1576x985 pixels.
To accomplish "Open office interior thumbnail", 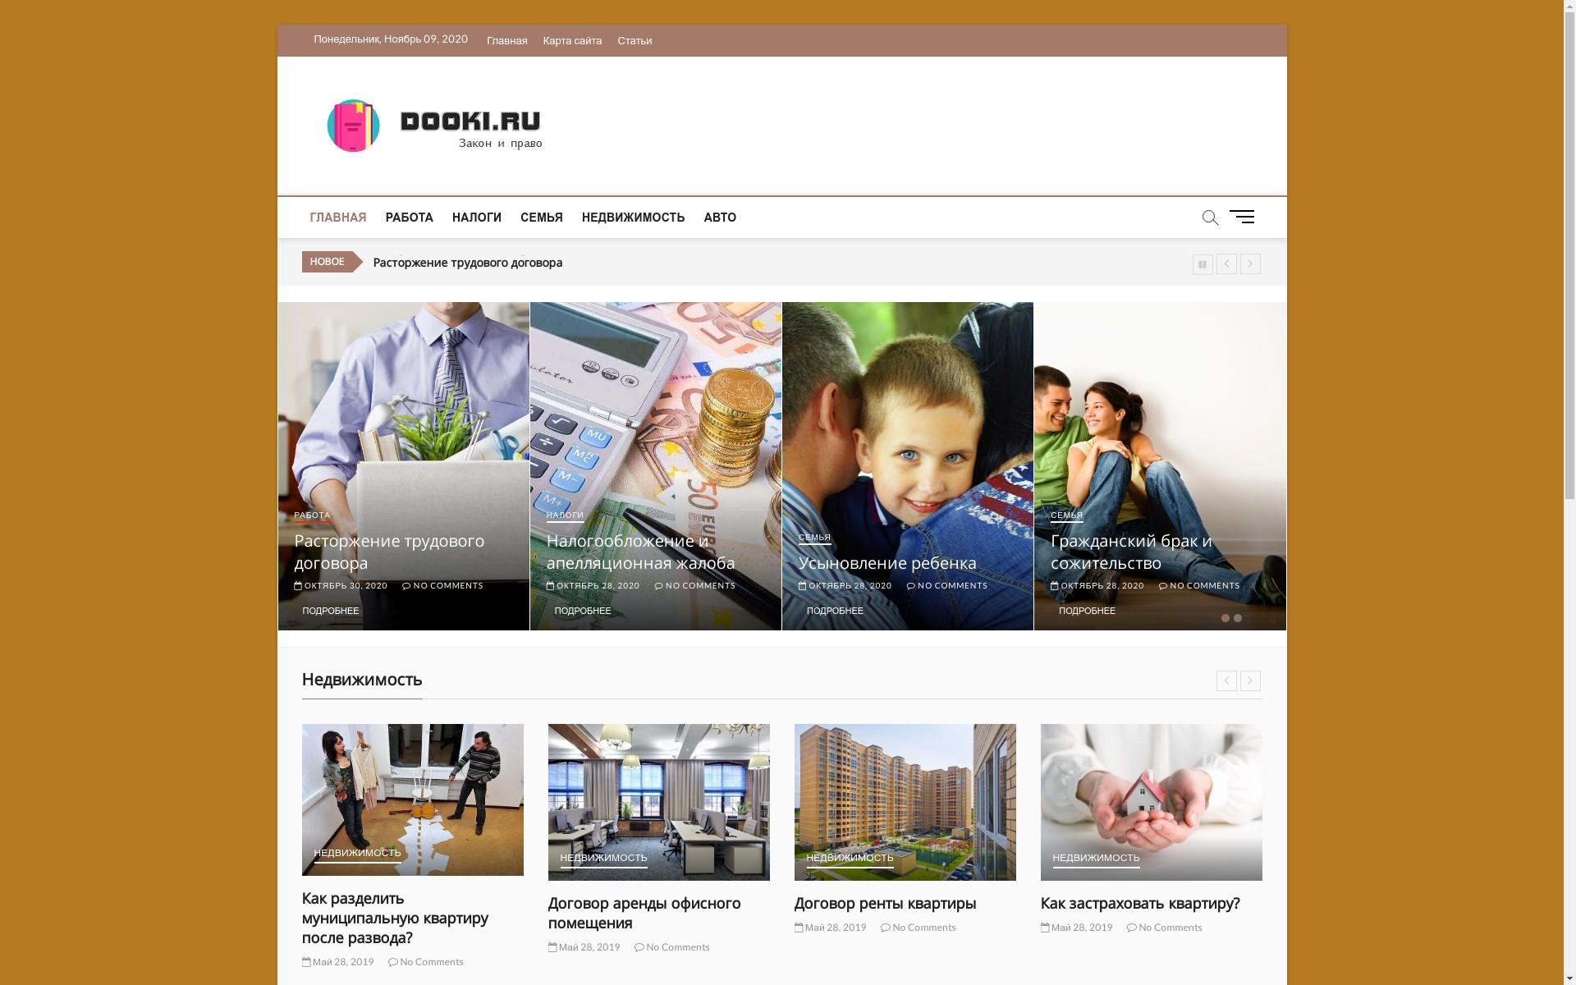I will [x=659, y=802].
